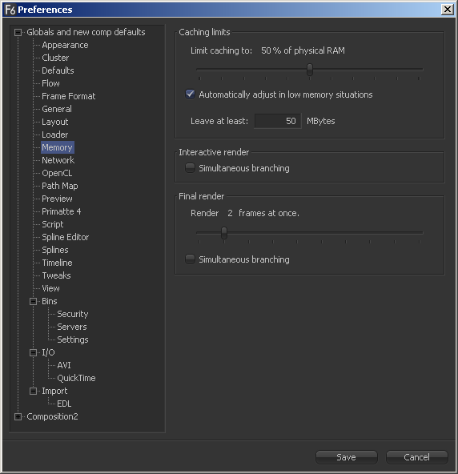Collapse Globals and new comp defaults tree
The image size is (458, 474).
pos(18,32)
